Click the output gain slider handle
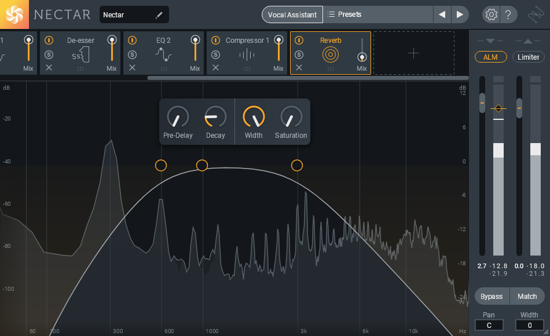The height and width of the screenshot is (336, 550). (x=519, y=108)
